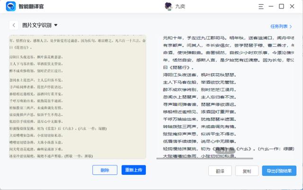Click recognized line 低眉信手续续弹
The width and height of the screenshot is (303, 190).
point(200,142)
